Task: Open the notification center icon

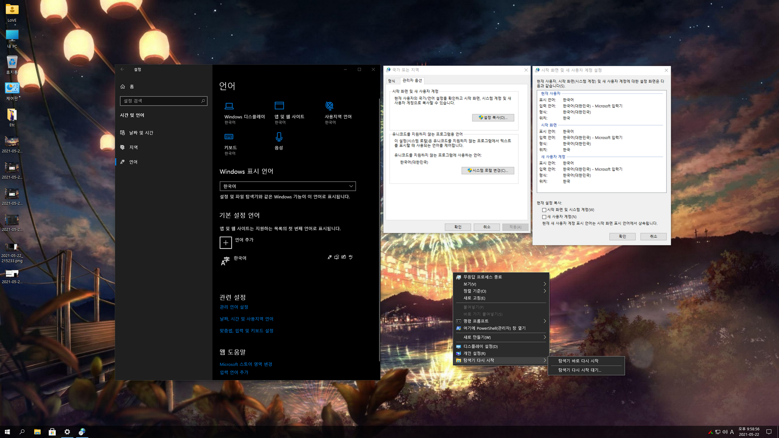Action: (769, 432)
